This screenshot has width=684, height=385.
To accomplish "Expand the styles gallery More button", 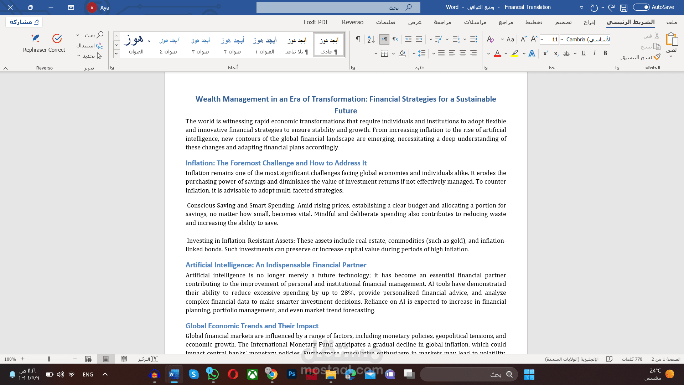I will (x=116, y=53).
